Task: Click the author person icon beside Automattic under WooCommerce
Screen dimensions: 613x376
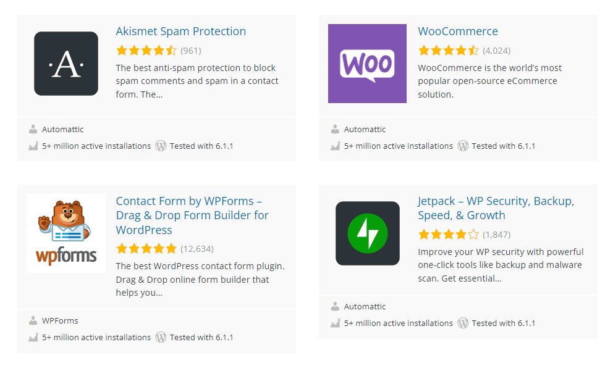Action: tap(334, 129)
